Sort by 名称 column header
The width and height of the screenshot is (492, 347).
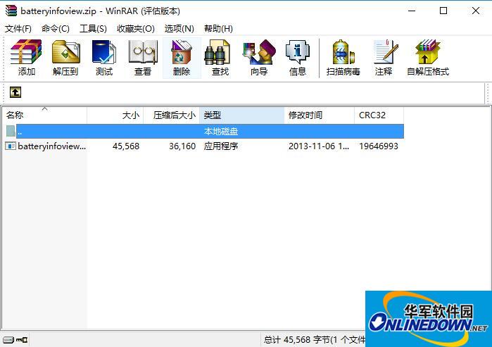[44, 115]
